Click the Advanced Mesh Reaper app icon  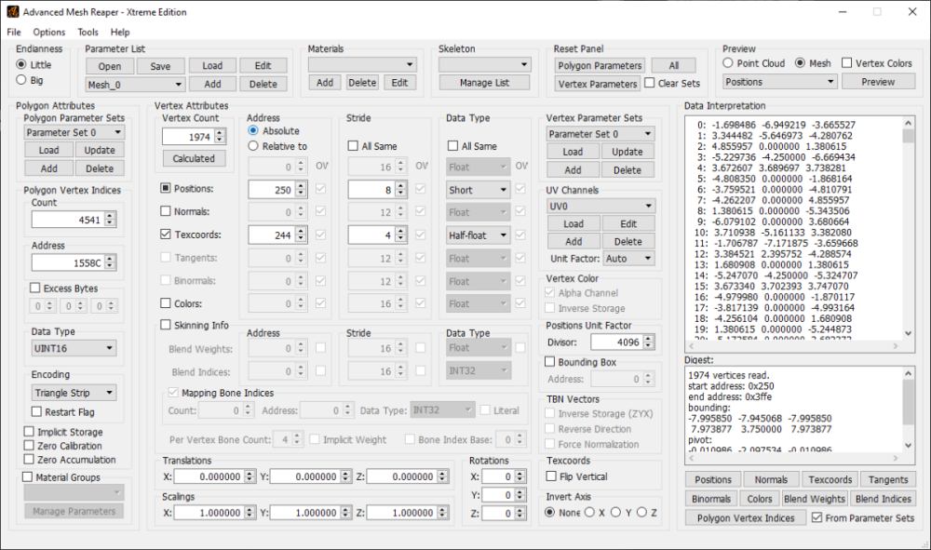12,12
